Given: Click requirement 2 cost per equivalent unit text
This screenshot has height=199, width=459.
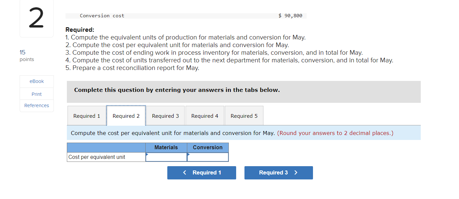Looking at the screenshot, I should pos(177,45).
